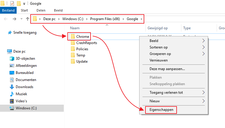Select the Temp folder

point(81,55)
